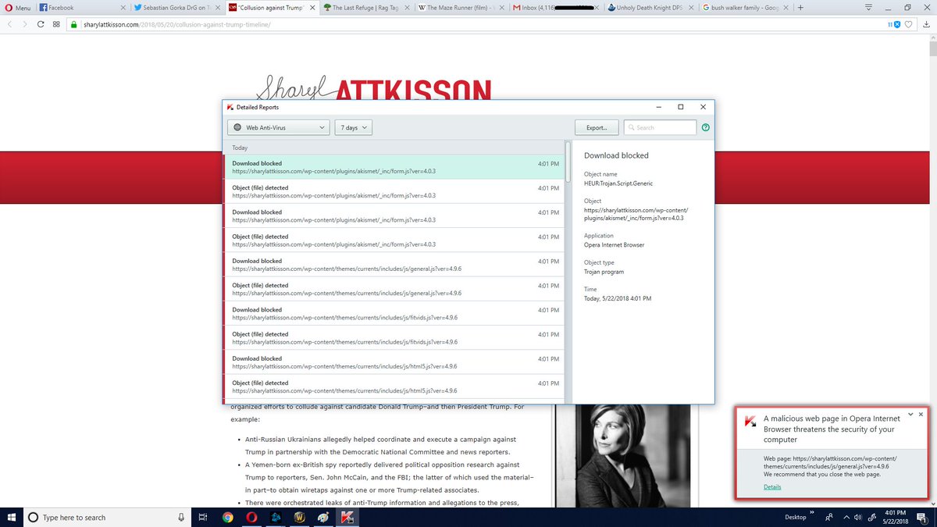Image resolution: width=937 pixels, height=527 pixels.
Task: Select Download blocked html5.js report entry
Action: point(395,362)
